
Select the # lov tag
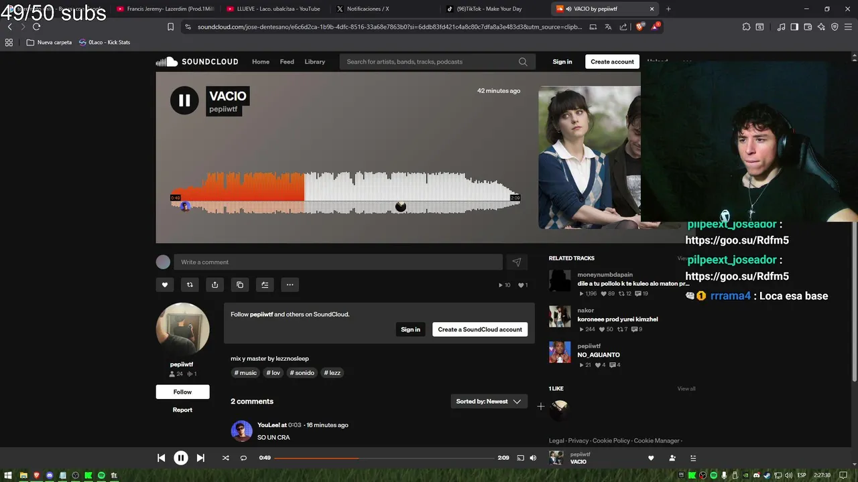click(273, 373)
